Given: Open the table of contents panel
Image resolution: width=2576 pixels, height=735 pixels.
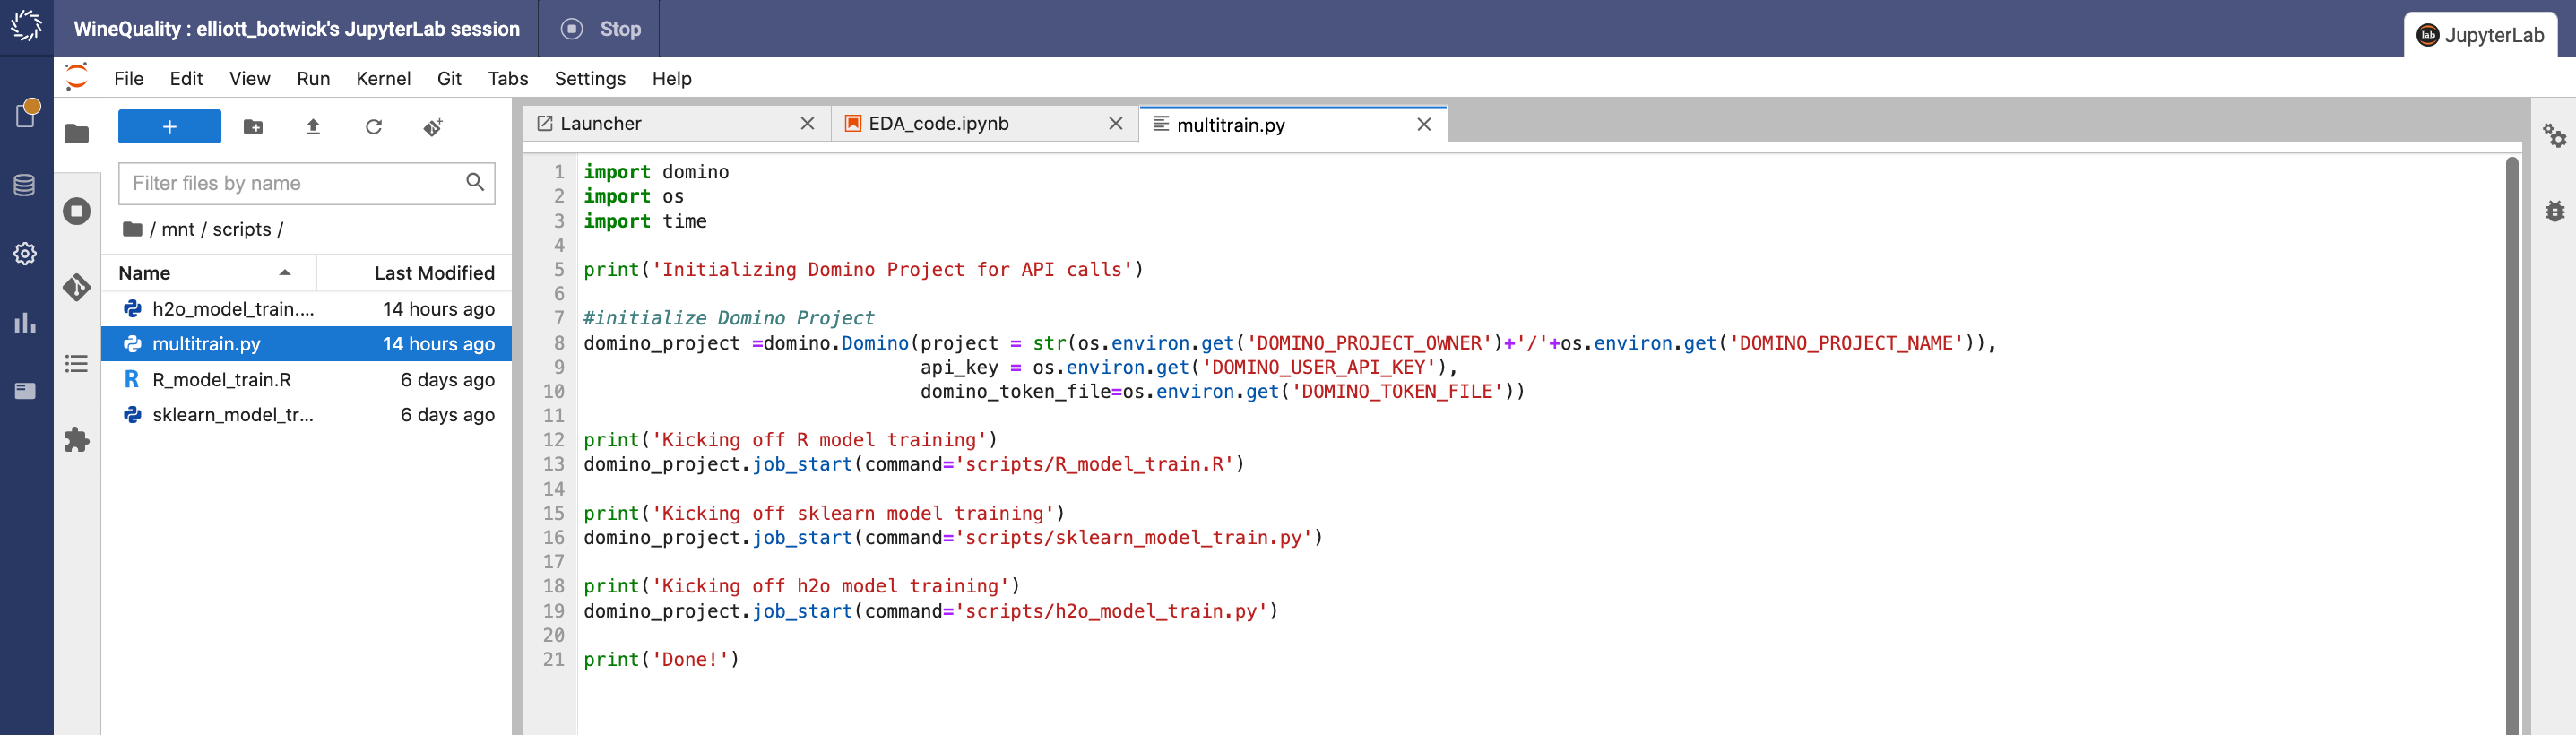Looking at the screenshot, I should pyautogui.click(x=77, y=364).
